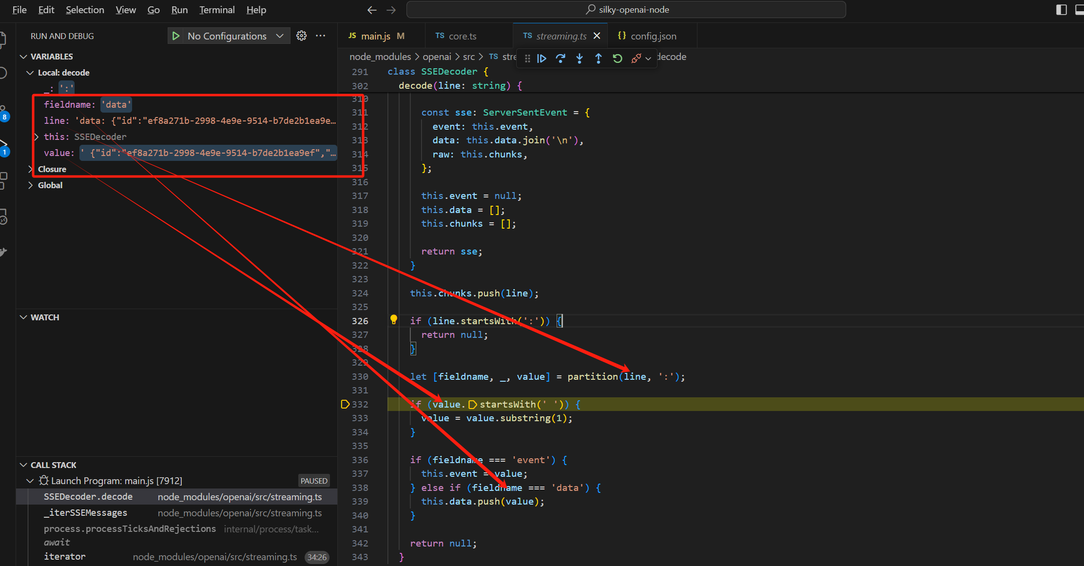Select the iterator stack frame
1084x566 pixels.
point(177,557)
